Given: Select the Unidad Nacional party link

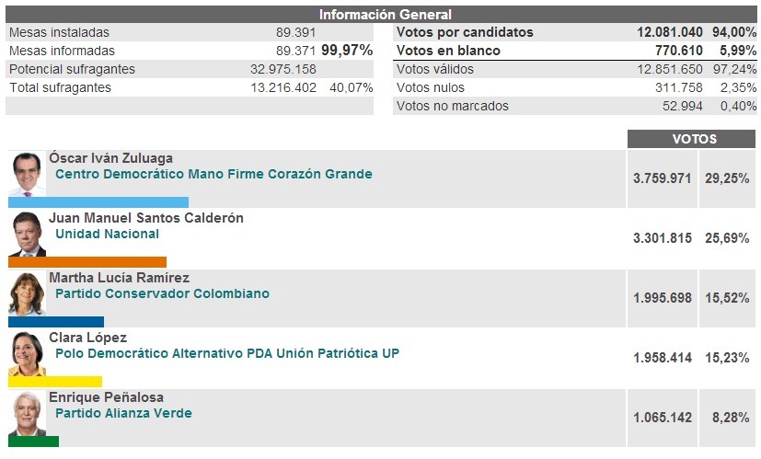Looking at the screenshot, I should tap(107, 234).
